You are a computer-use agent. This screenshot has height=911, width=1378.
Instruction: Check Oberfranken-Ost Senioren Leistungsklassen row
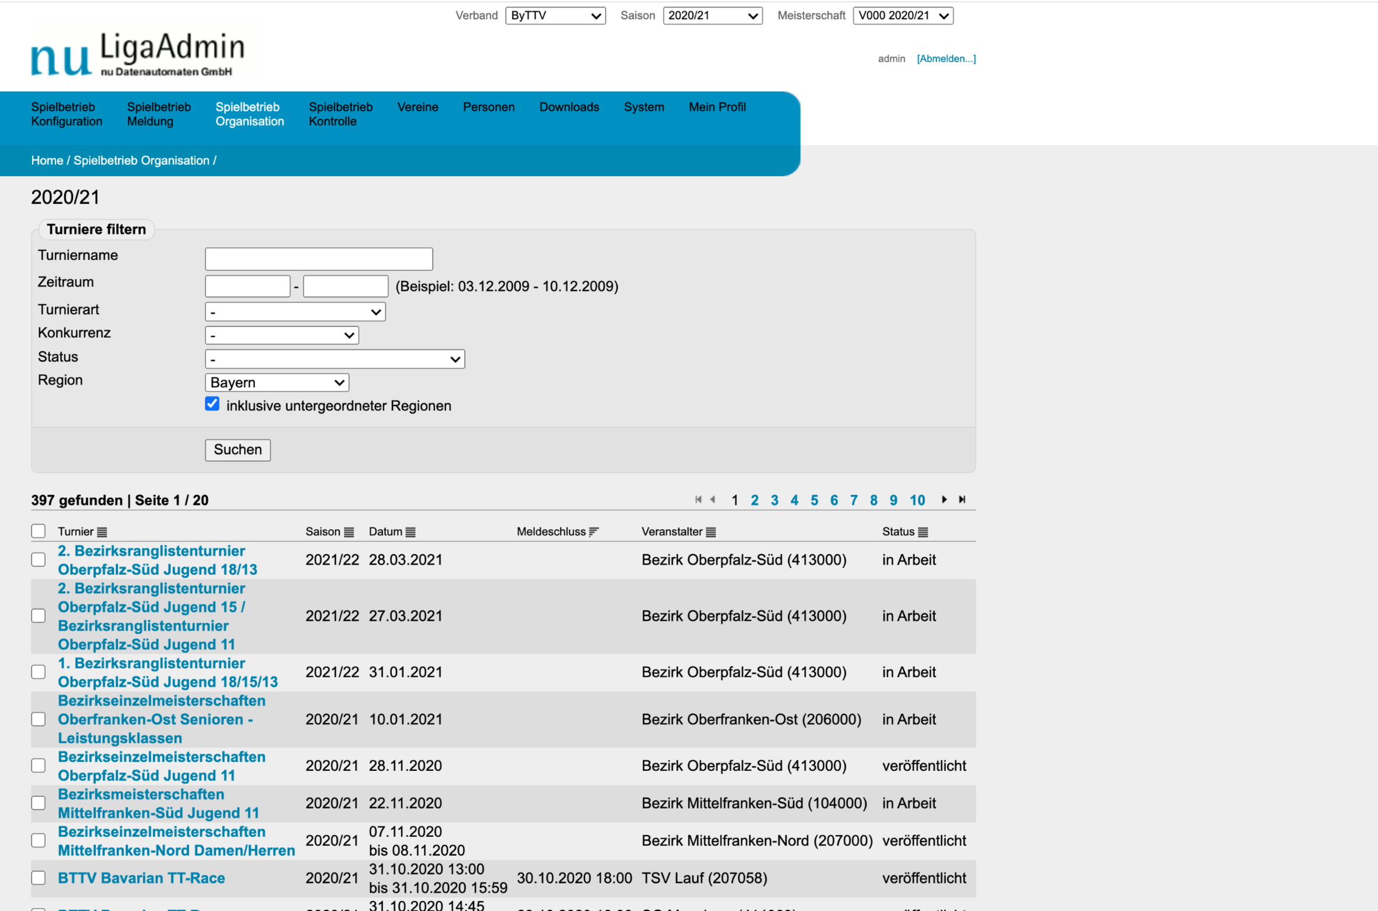[39, 719]
